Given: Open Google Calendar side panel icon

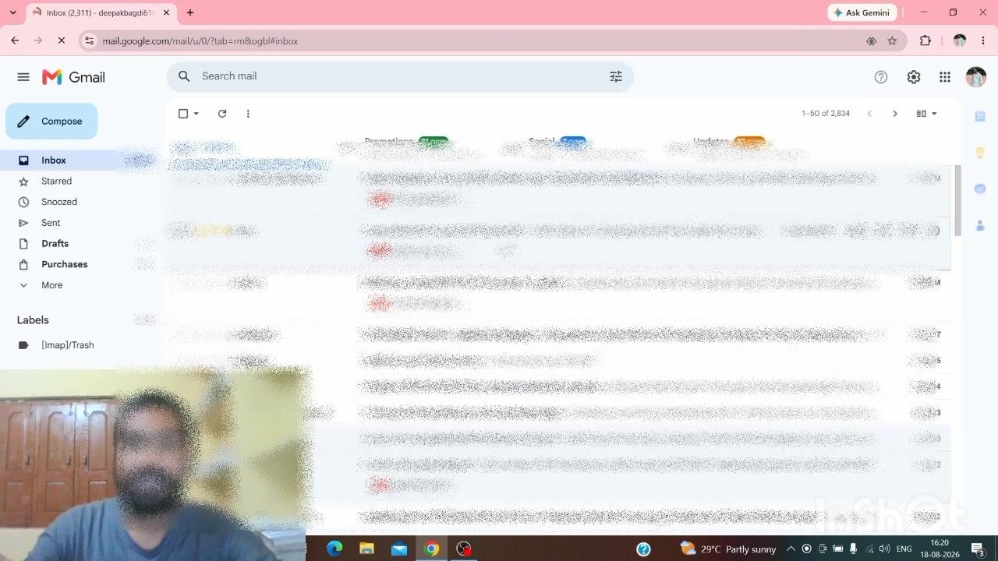Looking at the screenshot, I should [980, 116].
